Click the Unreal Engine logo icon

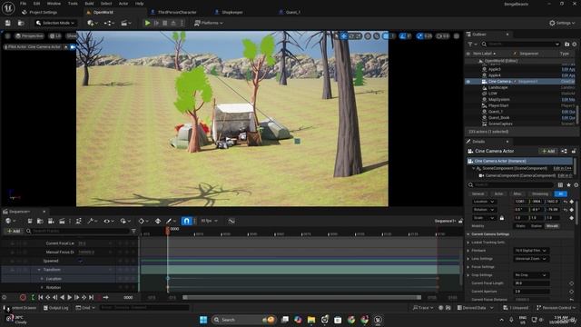tap(8, 7)
